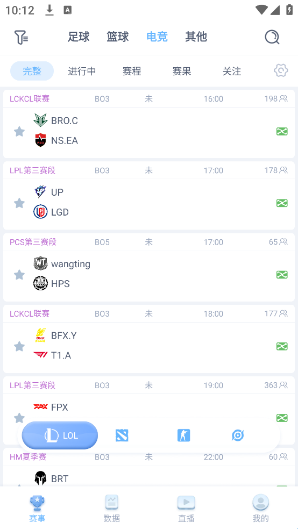Select the 赛果 filter tab

(182, 71)
